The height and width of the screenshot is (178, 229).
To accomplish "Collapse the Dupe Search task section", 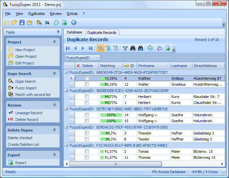I will tap(54, 73).
